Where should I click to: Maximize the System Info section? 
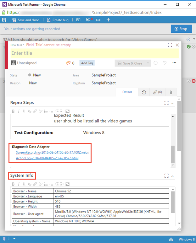(x=166, y=175)
